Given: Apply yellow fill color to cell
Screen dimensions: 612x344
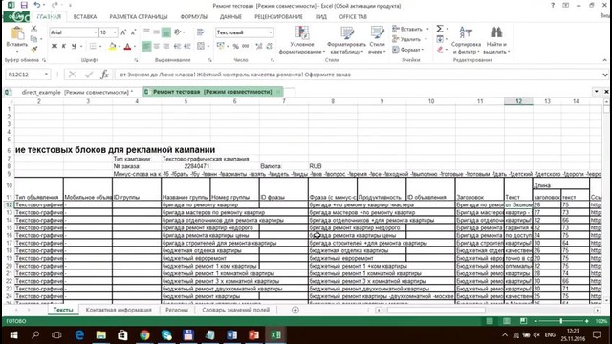Looking at the screenshot, I should 113,47.
